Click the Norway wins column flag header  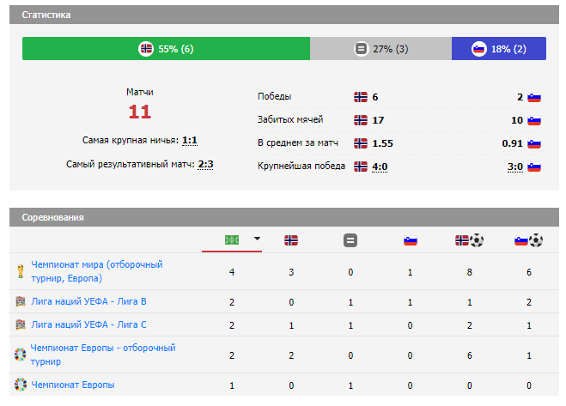291,240
